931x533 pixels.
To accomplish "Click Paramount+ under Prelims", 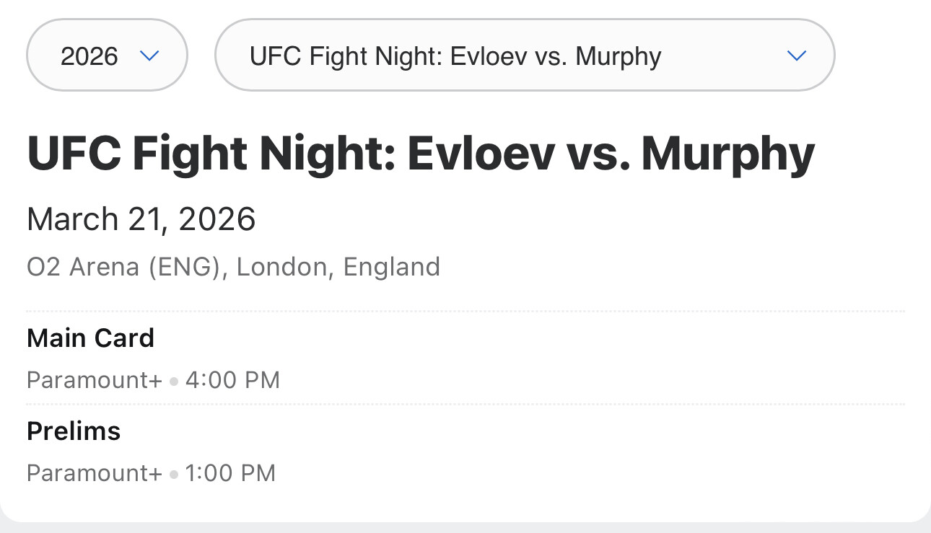I will click(x=95, y=473).
